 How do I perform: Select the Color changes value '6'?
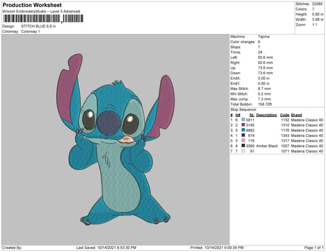tap(259, 42)
